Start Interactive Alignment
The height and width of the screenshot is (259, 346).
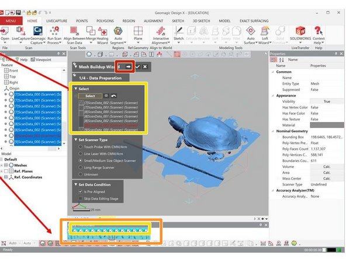coord(161,35)
